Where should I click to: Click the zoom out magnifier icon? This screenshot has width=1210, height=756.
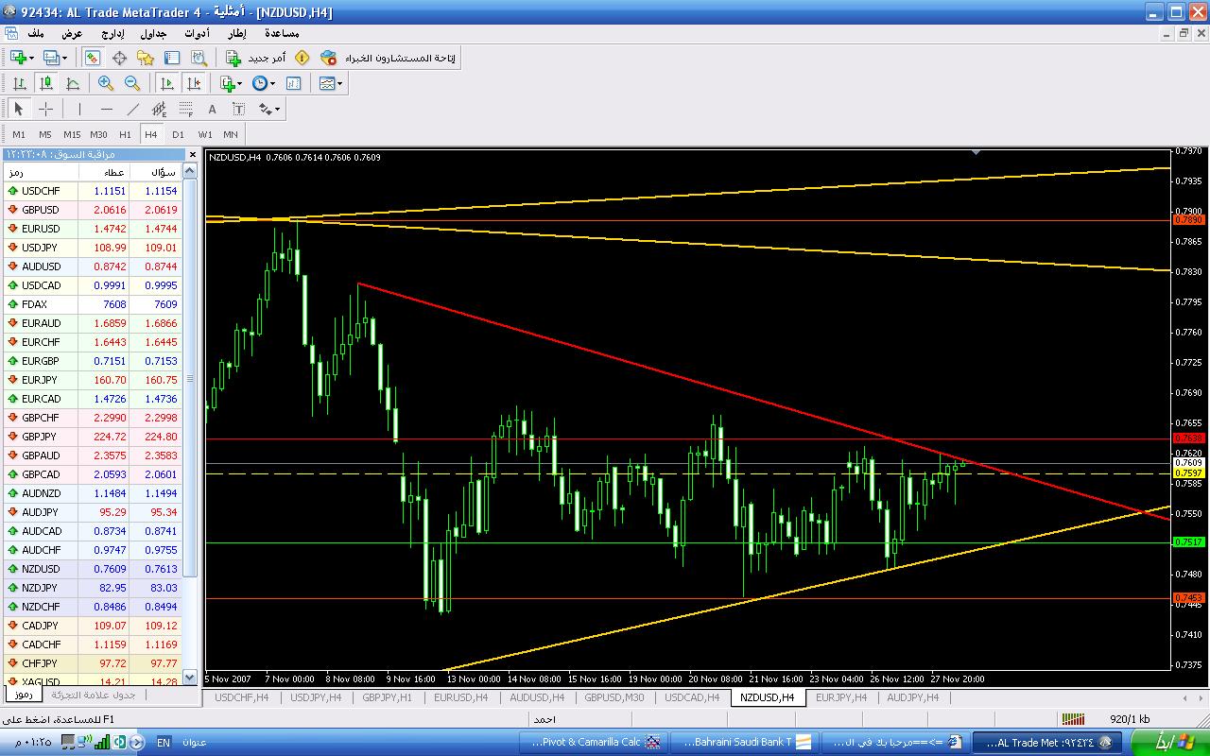(132, 83)
